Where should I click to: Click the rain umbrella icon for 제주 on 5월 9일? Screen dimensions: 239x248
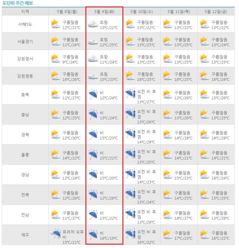click(93, 235)
